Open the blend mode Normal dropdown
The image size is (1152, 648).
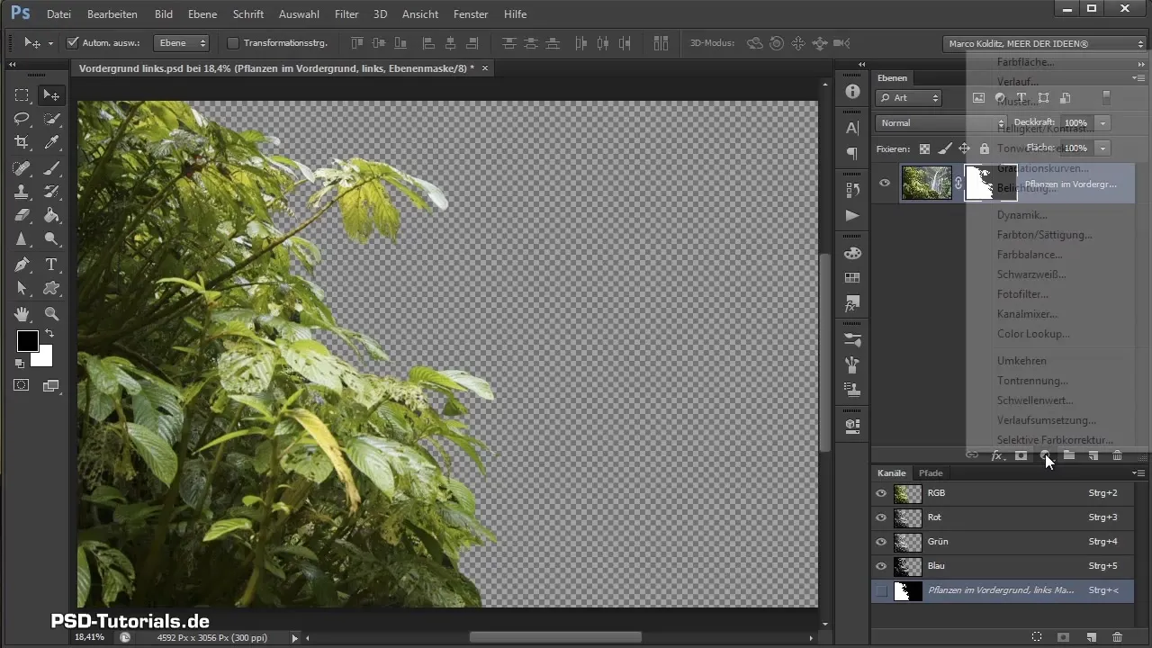tap(940, 122)
